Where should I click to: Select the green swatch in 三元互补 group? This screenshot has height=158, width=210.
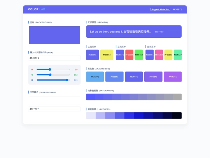pyautogui.click(x=139, y=55)
